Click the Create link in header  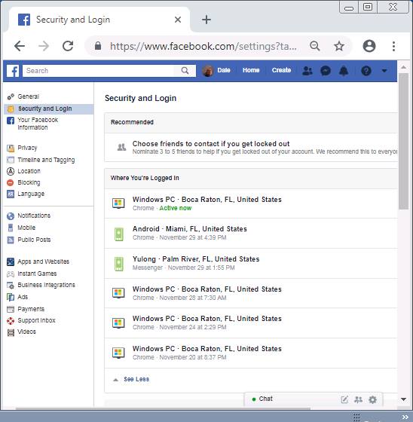click(281, 70)
